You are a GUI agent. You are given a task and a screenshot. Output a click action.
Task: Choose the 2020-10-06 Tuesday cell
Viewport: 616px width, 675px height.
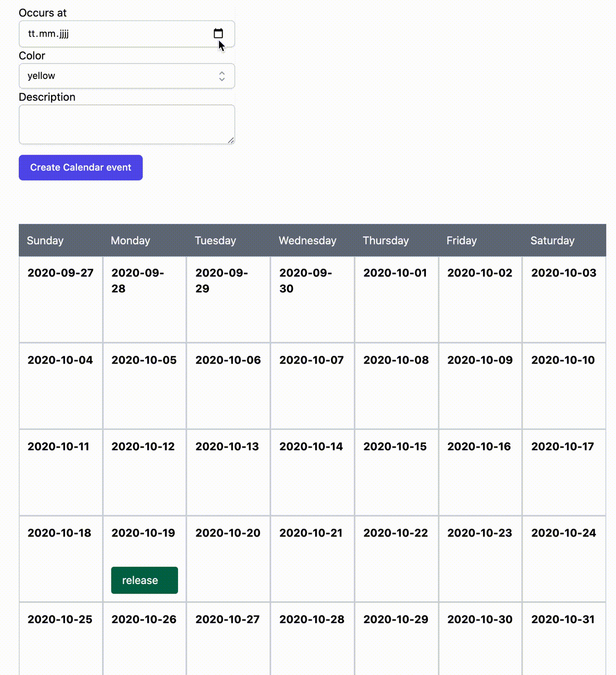tap(229, 386)
